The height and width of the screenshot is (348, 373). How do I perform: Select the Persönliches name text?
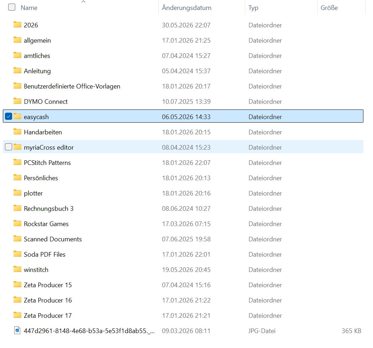41,178
